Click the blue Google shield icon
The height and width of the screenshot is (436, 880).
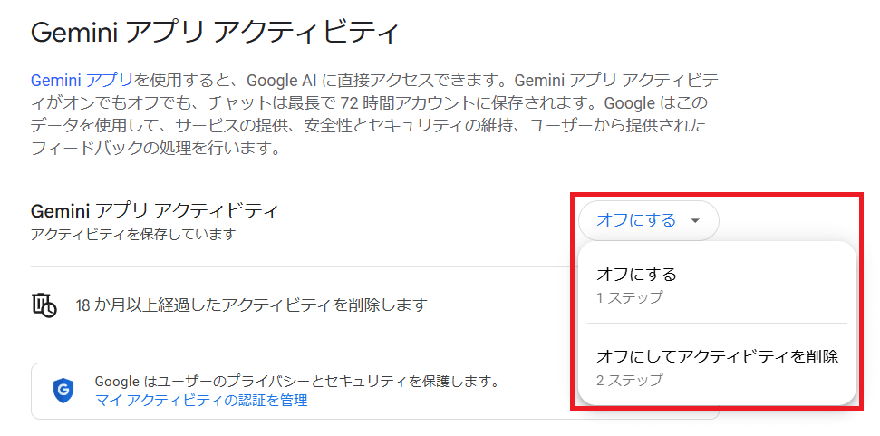(63, 390)
